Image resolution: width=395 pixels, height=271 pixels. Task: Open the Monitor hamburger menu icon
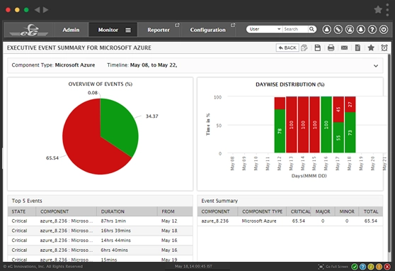click(x=128, y=30)
